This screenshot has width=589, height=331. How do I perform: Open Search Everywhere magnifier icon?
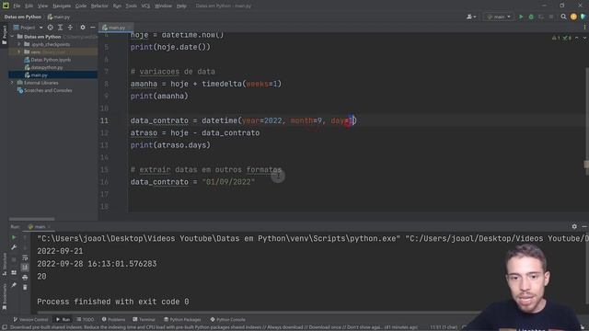(563, 17)
